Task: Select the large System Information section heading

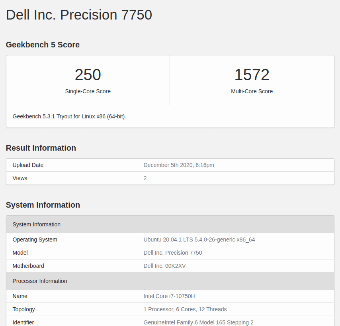Action: tap(43, 205)
